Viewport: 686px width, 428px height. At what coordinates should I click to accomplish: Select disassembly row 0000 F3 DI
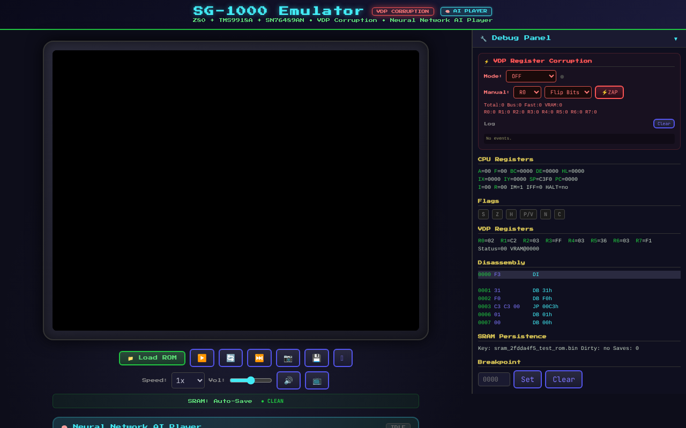(x=579, y=274)
